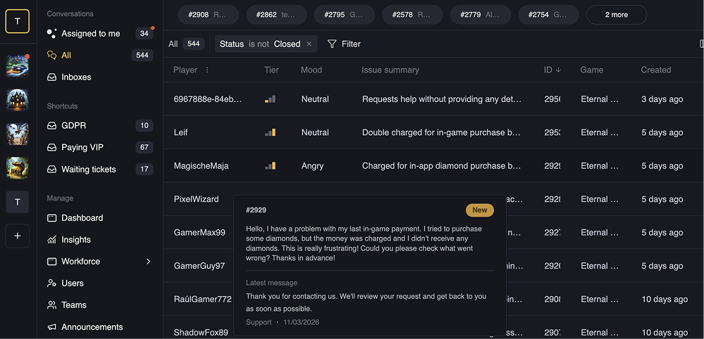The height and width of the screenshot is (339, 704).
Task: Open ticket tab #2754
Action: click(x=549, y=15)
